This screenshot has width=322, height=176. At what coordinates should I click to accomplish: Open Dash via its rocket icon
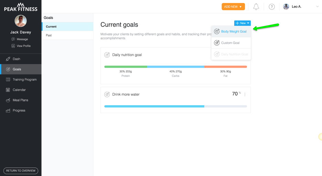[8, 59]
